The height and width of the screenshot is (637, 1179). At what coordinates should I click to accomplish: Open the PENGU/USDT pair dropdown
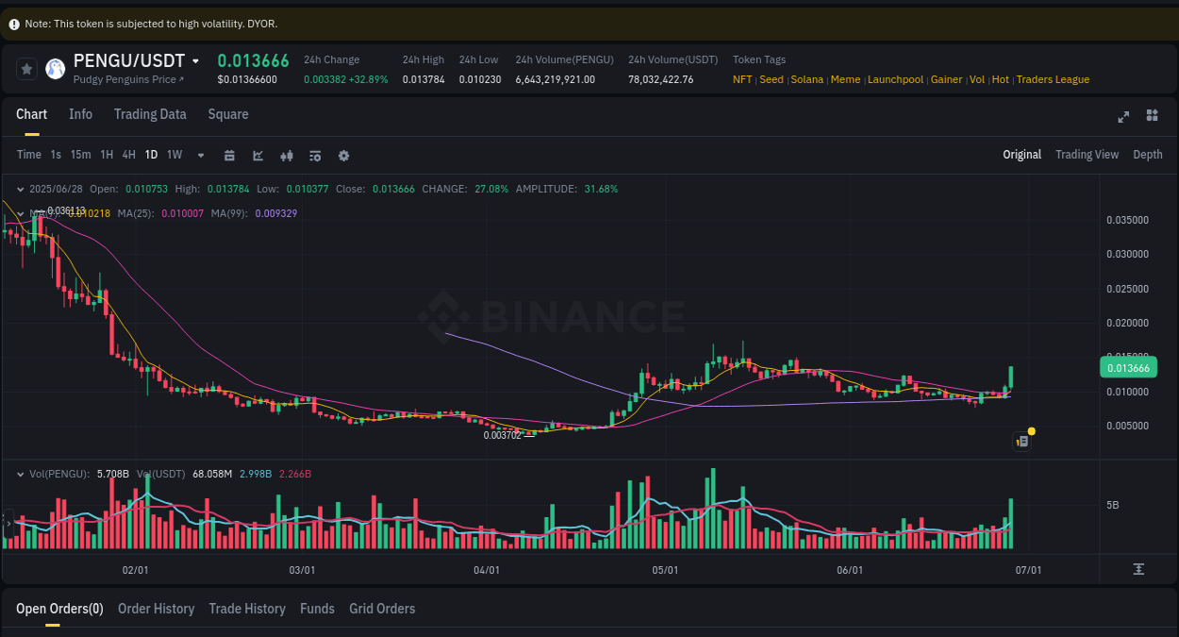pyautogui.click(x=195, y=59)
